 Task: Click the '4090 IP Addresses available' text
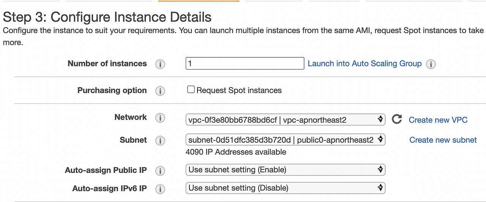click(236, 152)
